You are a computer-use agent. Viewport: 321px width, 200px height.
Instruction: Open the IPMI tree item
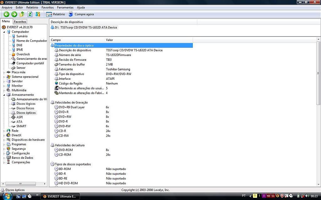coord(19,50)
